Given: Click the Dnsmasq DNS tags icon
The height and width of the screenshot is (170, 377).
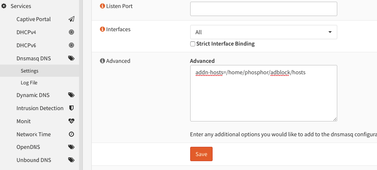Looking at the screenshot, I should (71, 58).
